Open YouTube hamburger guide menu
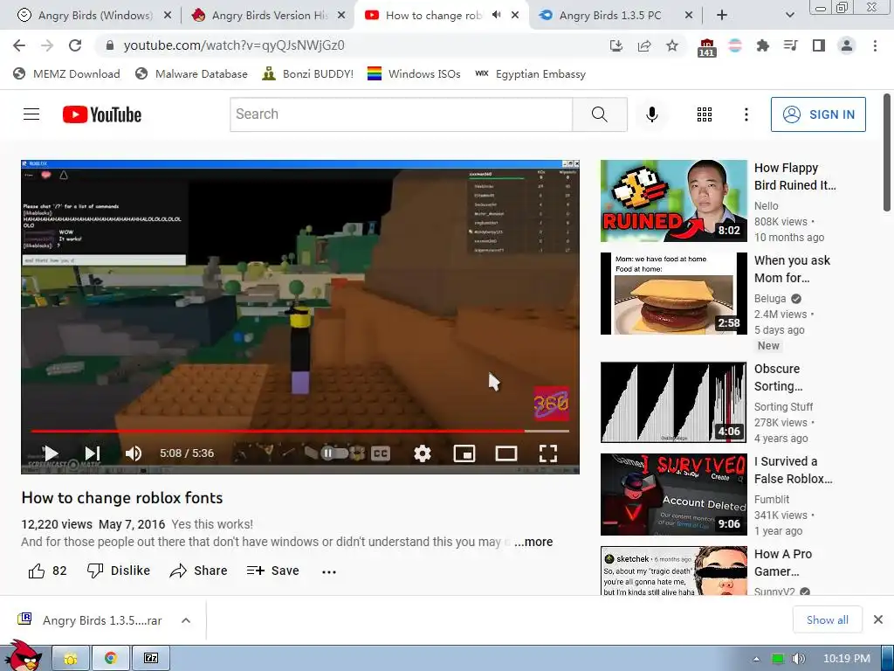Image resolution: width=894 pixels, height=671 pixels. tap(31, 114)
